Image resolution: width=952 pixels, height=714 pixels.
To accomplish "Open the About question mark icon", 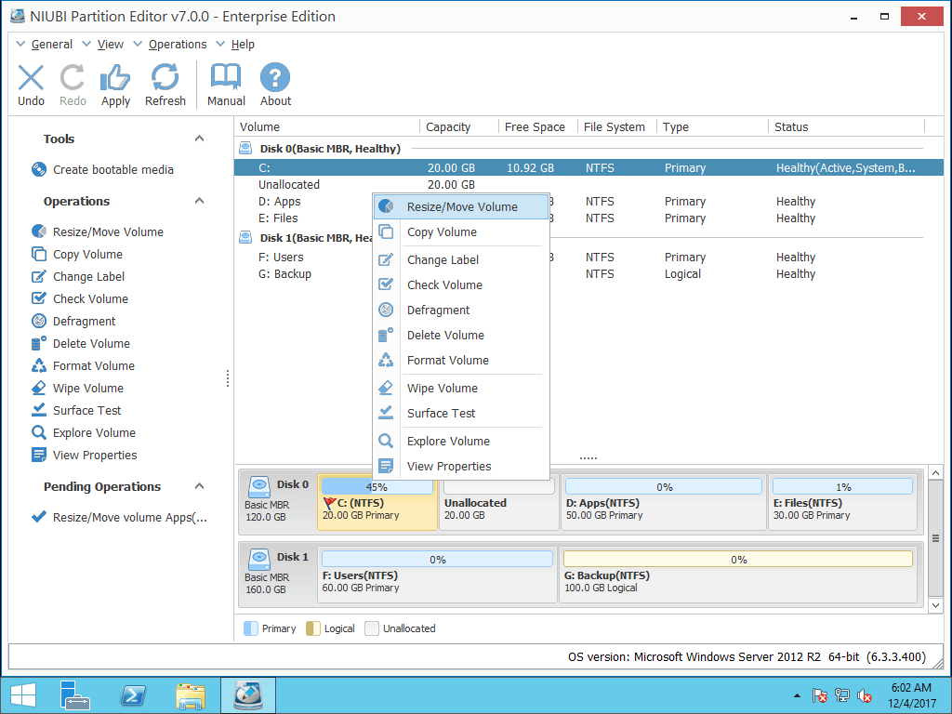I will [275, 78].
